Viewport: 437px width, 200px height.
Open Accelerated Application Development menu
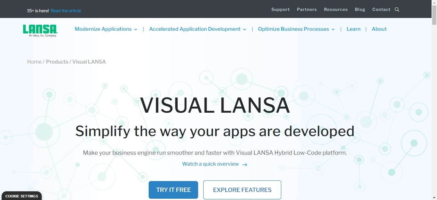click(x=195, y=29)
